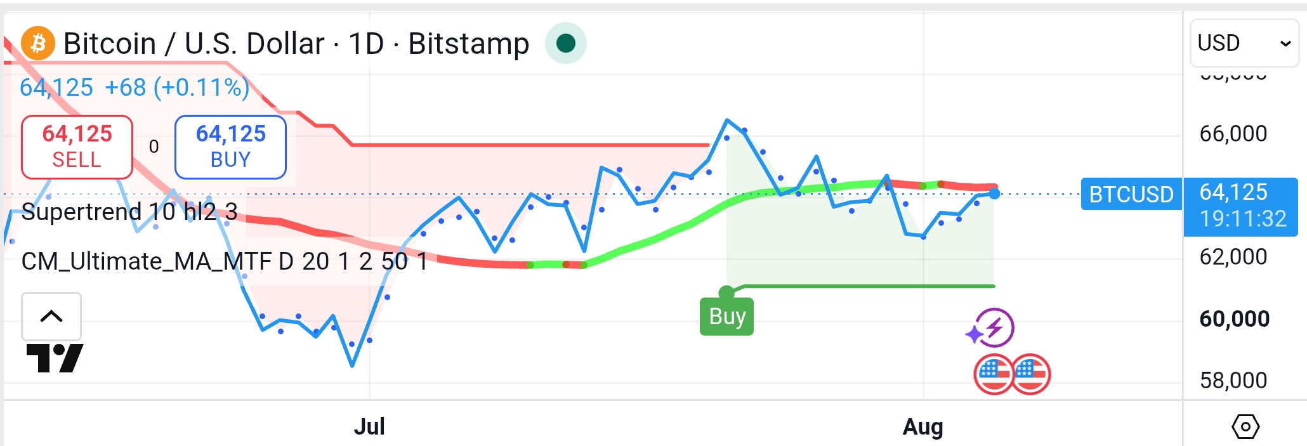Open the right US flag economic event
The image size is (1307, 446).
(x=1031, y=374)
